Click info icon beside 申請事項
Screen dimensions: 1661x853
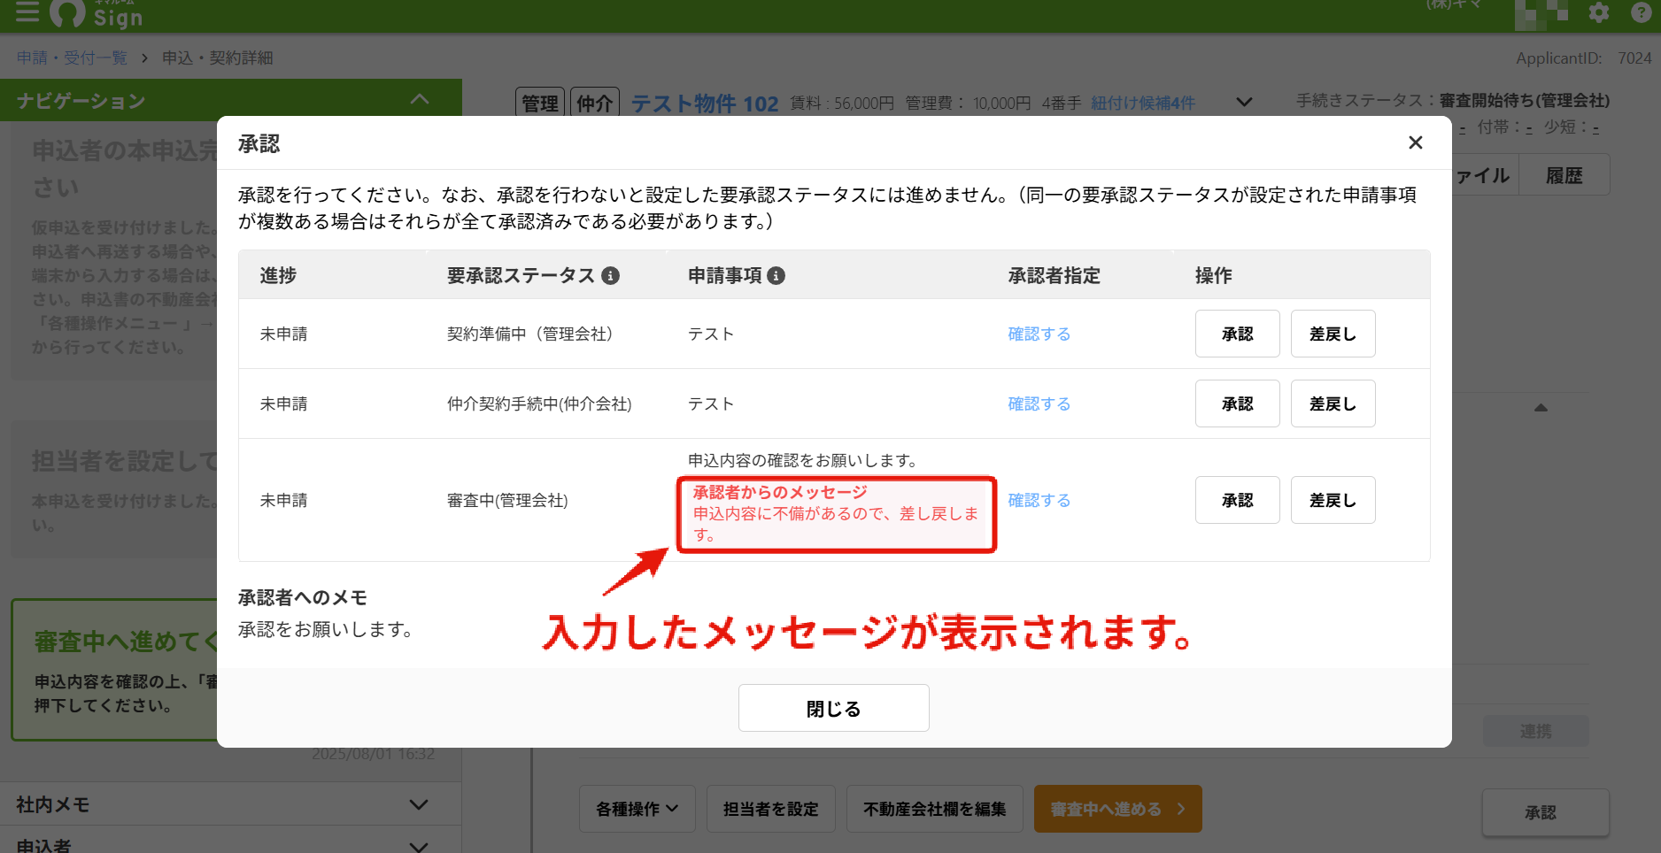tap(776, 276)
